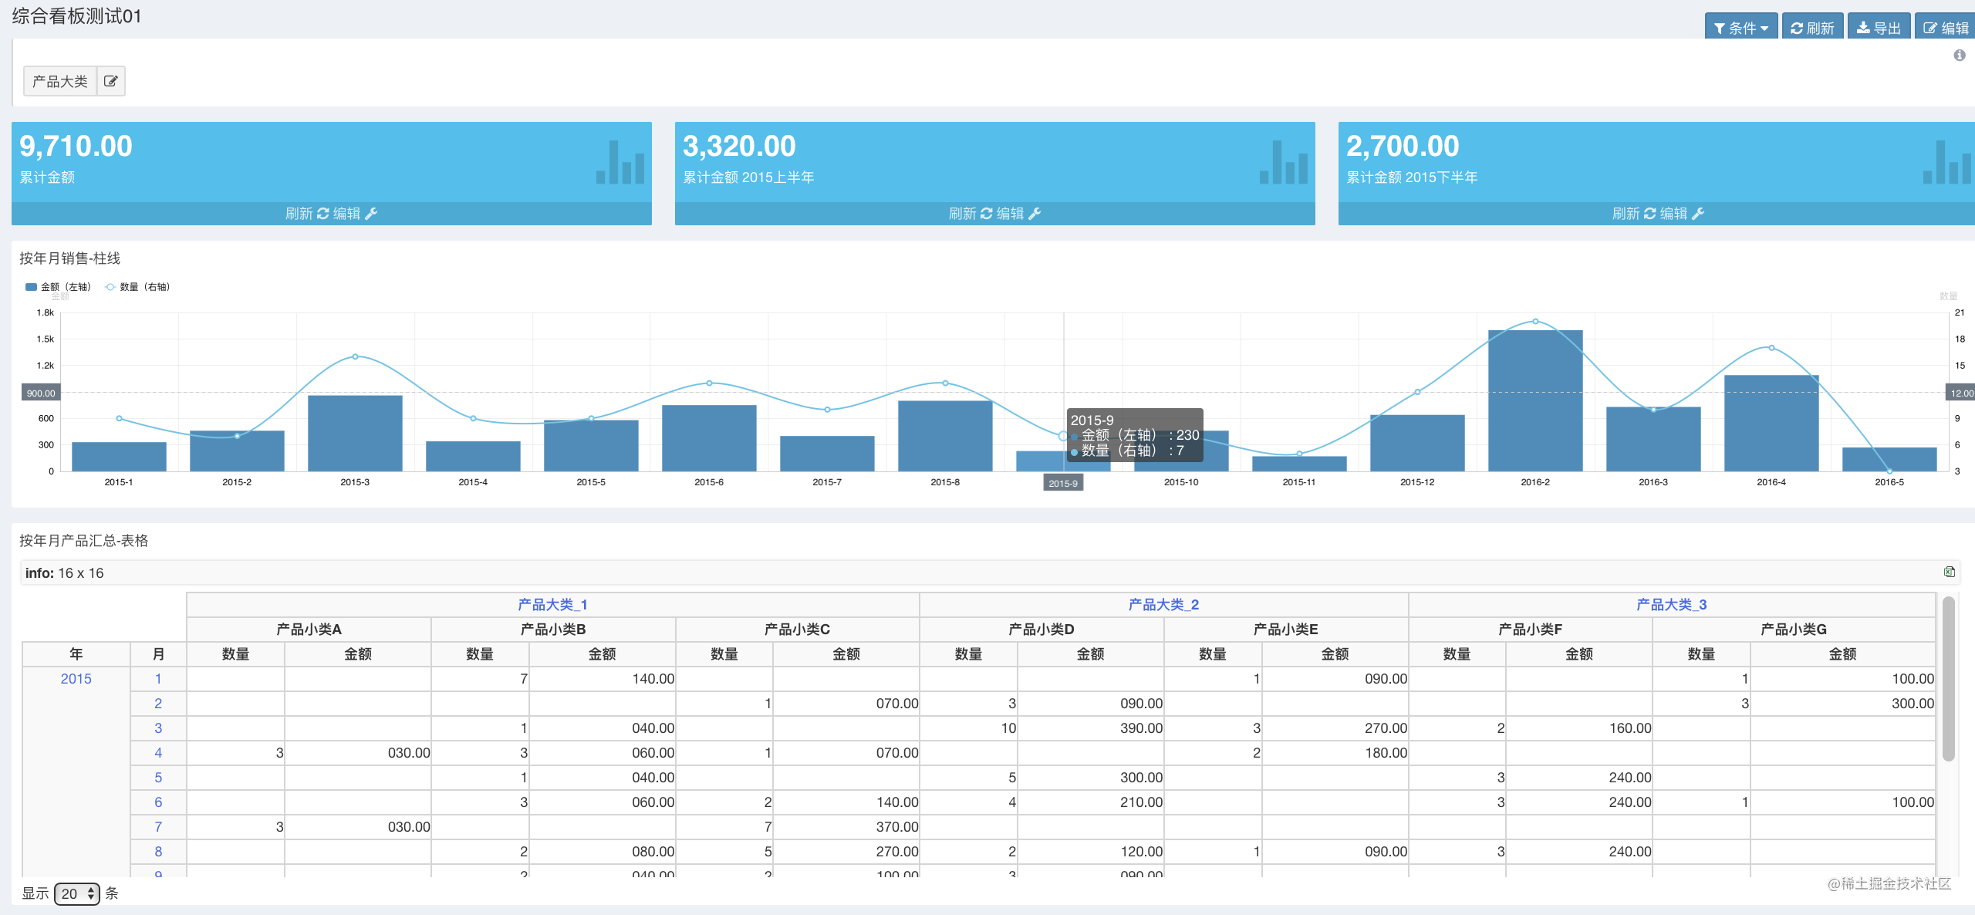Click the 产品小类G column header

coord(1794,630)
